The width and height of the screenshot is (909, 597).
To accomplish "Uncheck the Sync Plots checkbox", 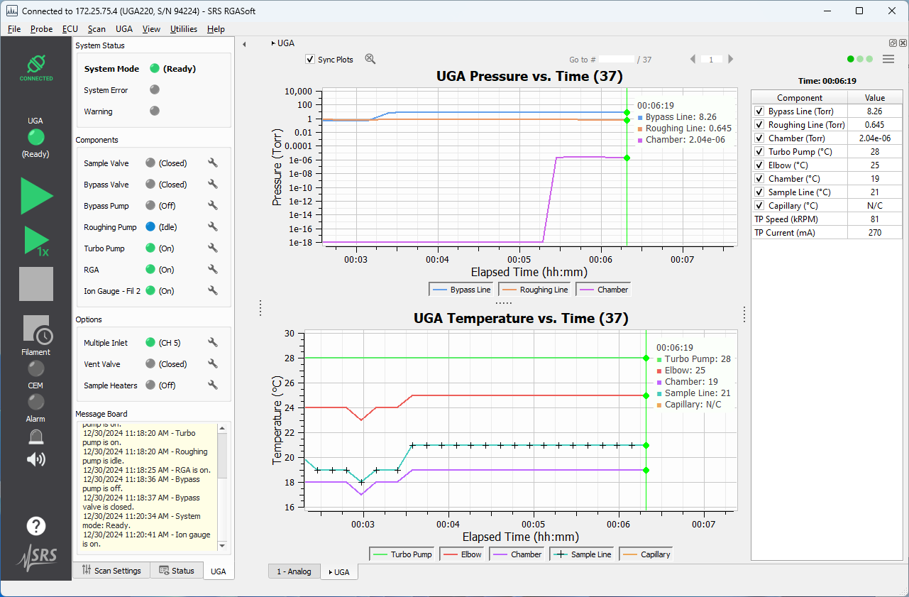I will click(309, 60).
